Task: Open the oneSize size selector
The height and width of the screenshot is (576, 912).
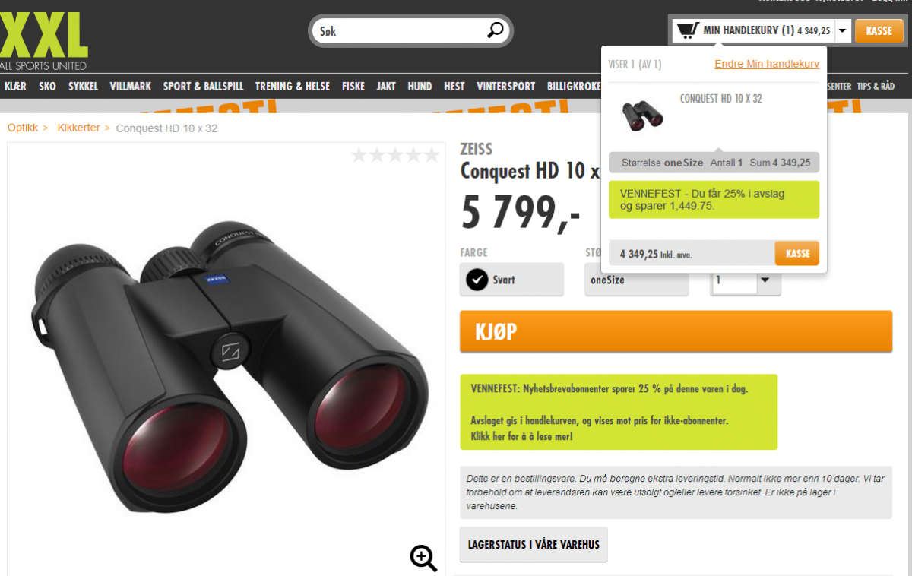Action: (x=636, y=280)
